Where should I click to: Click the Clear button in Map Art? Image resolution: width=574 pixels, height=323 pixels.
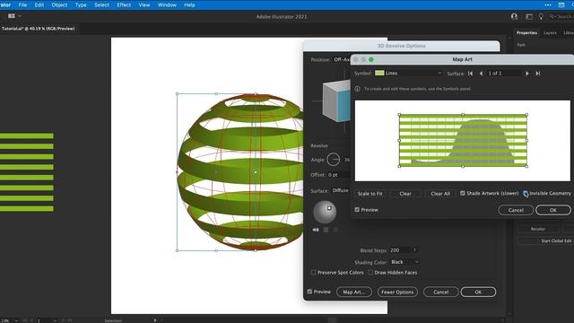pyautogui.click(x=405, y=194)
